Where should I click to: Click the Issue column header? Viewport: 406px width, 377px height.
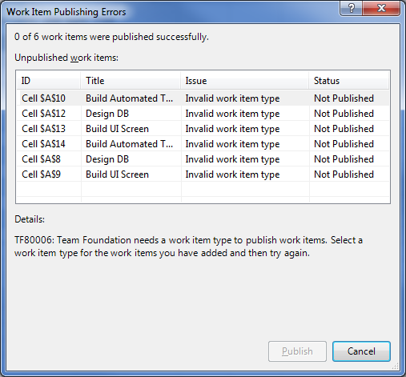pos(245,81)
